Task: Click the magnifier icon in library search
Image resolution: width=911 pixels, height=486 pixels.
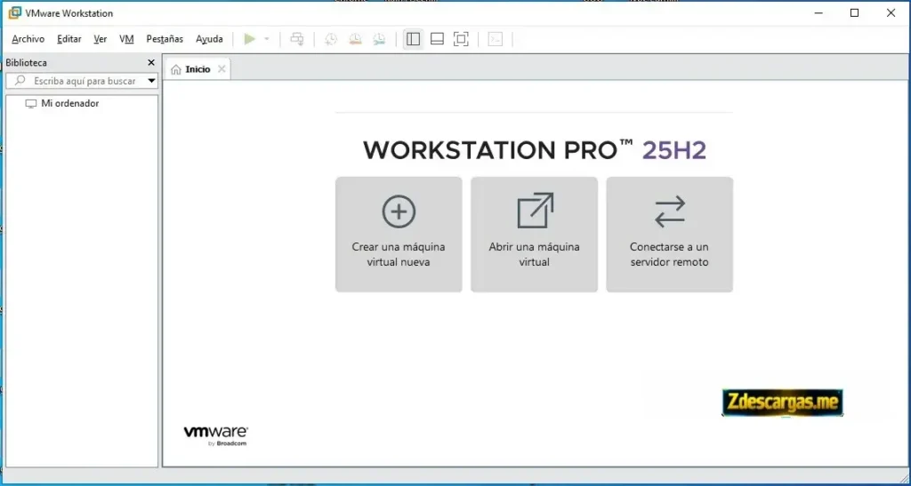Action: 20,81
